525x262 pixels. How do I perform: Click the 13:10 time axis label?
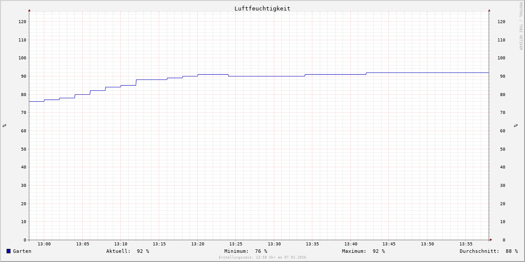click(x=121, y=244)
